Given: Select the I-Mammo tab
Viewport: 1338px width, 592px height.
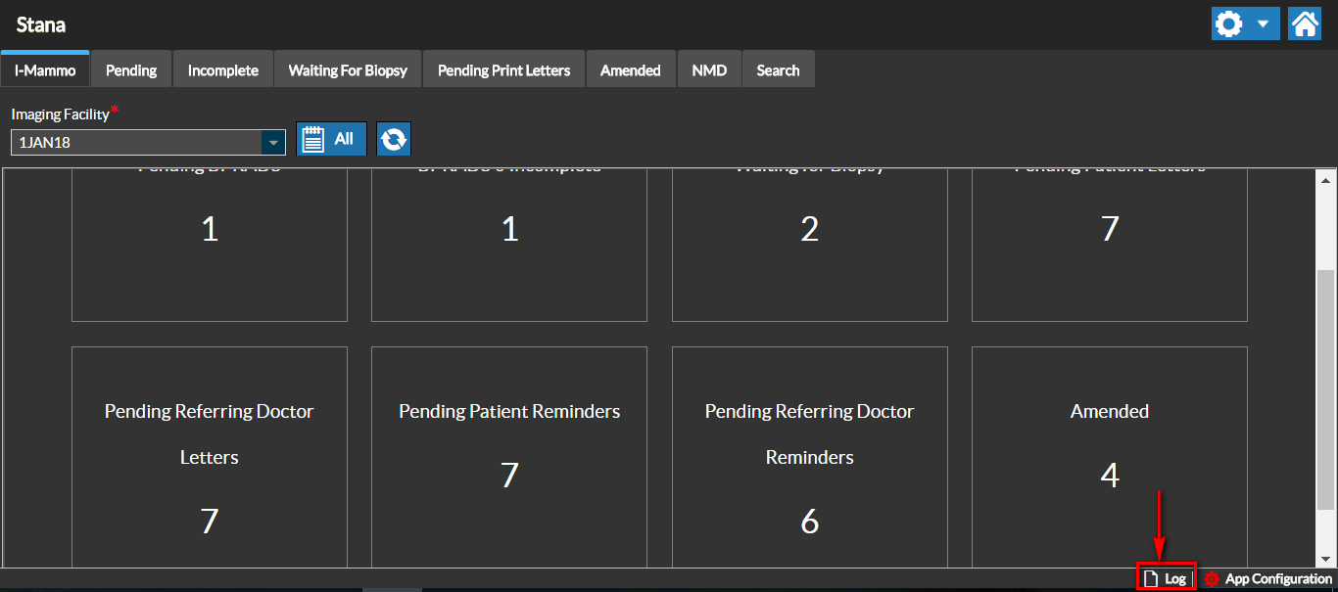Looking at the screenshot, I should click(45, 70).
